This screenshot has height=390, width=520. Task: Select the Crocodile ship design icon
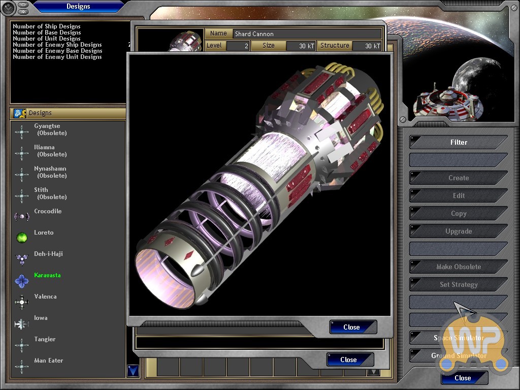pyautogui.click(x=21, y=216)
